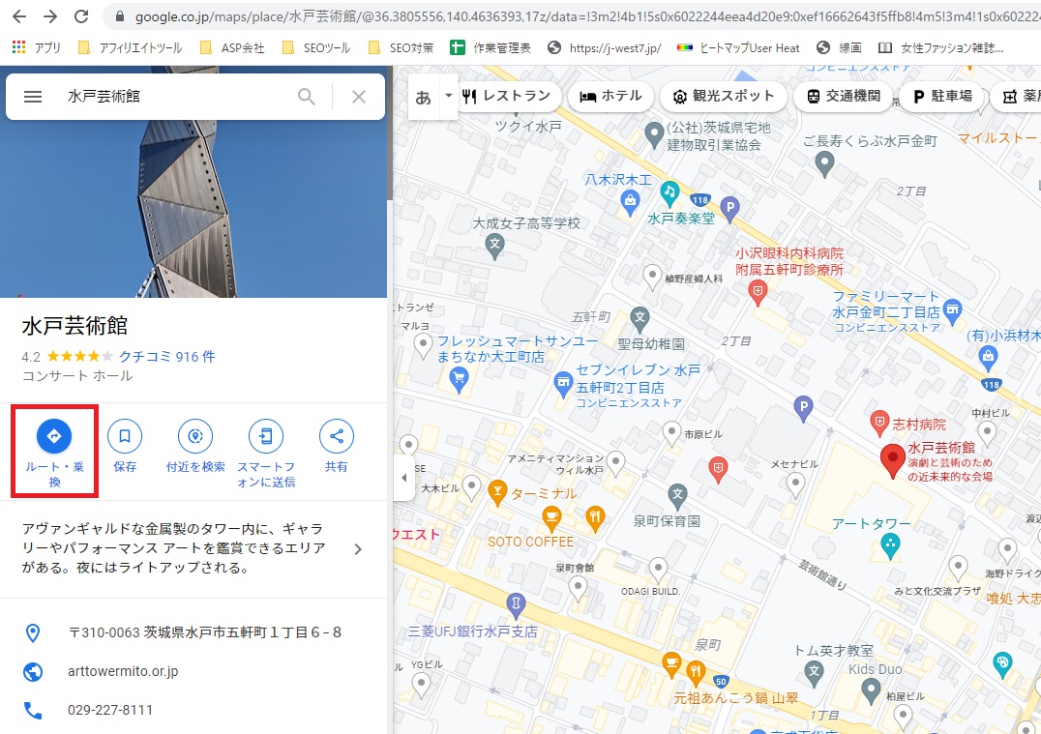Expand the place description chevron
This screenshot has height=734, width=1041.
click(358, 549)
